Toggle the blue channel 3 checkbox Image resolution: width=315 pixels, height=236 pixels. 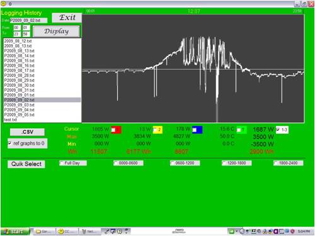[195, 130]
